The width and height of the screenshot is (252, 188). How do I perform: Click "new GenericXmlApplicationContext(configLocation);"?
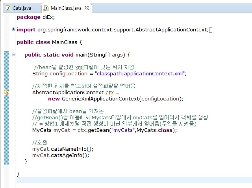point(116,99)
